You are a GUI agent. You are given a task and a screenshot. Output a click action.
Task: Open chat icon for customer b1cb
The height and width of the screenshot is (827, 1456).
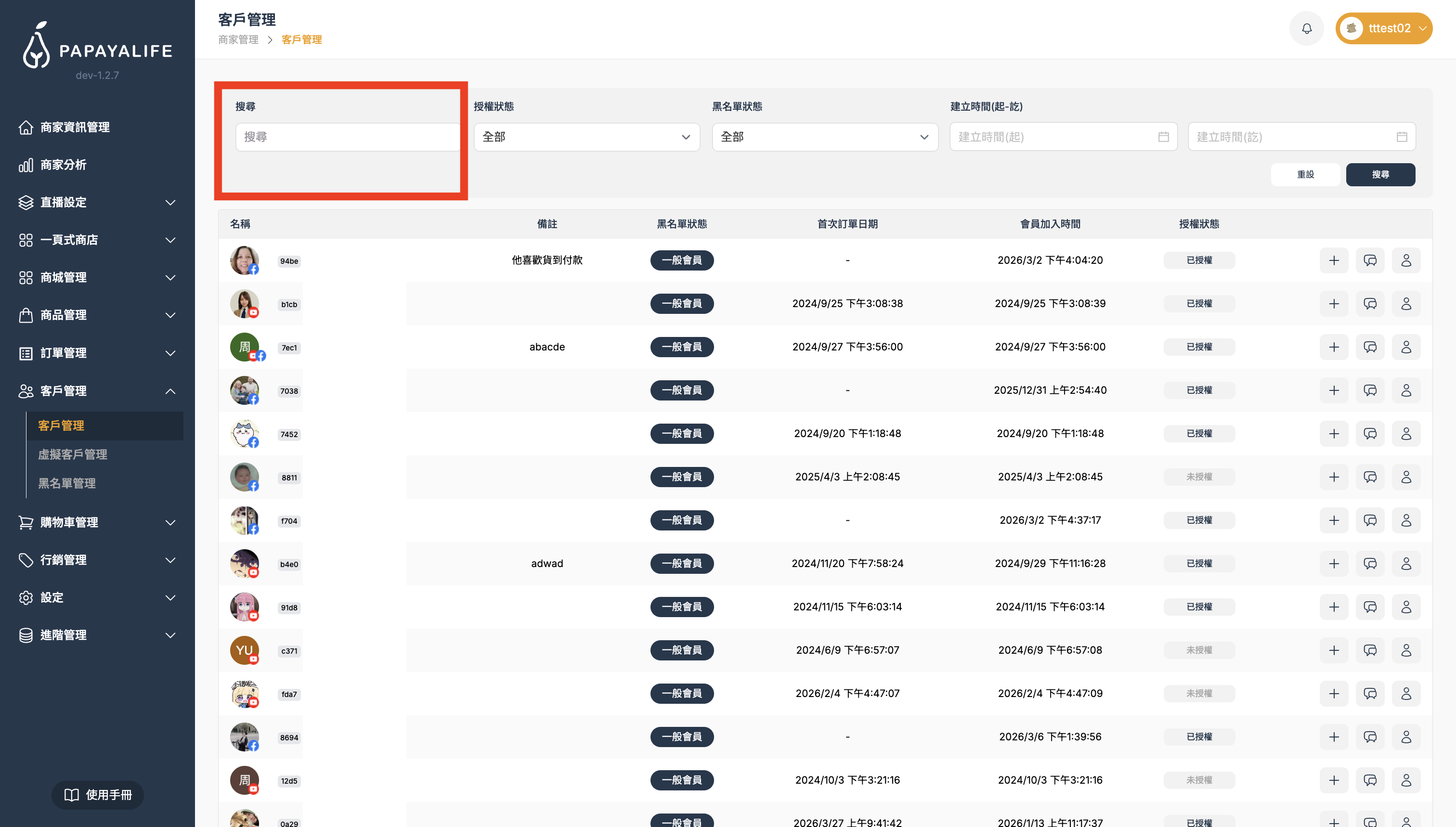1370,304
